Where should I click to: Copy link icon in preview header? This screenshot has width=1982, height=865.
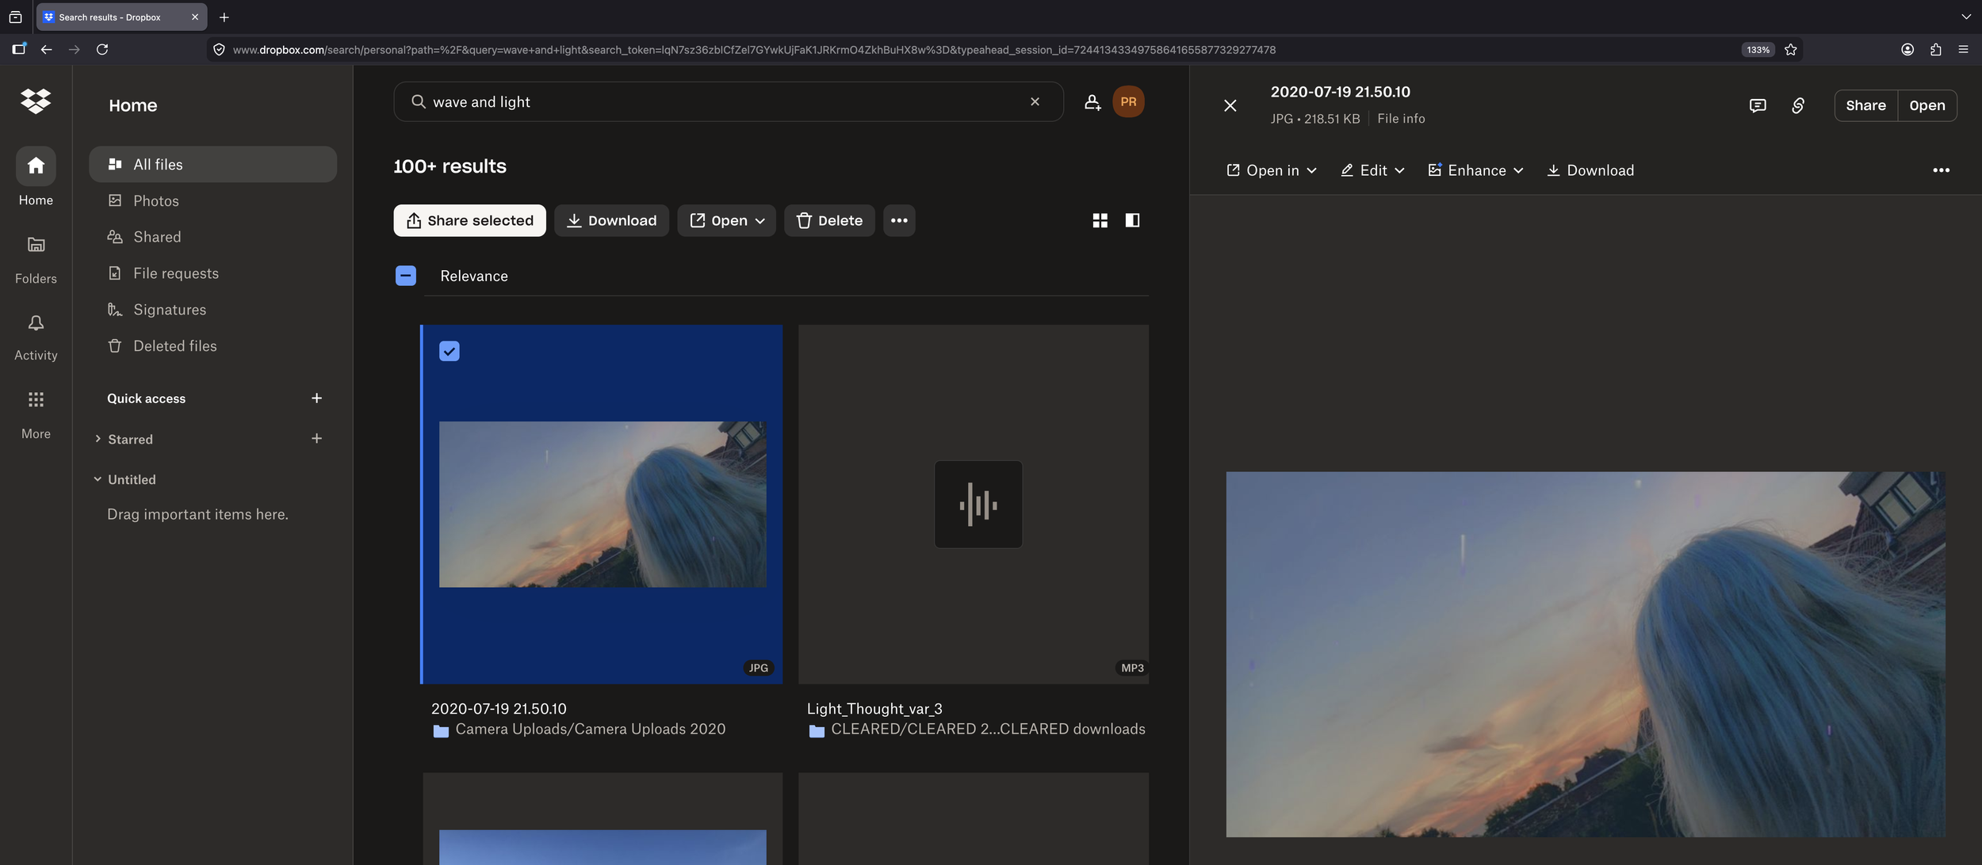(x=1798, y=105)
